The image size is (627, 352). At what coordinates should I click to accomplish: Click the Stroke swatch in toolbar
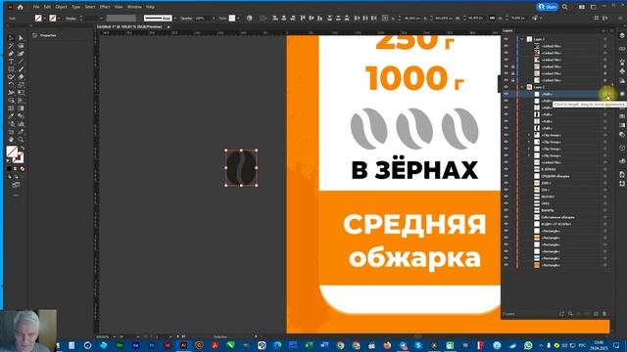tap(19, 157)
